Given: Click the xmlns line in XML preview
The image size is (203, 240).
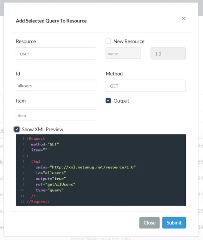Looking at the screenshot, I should pos(85,167).
